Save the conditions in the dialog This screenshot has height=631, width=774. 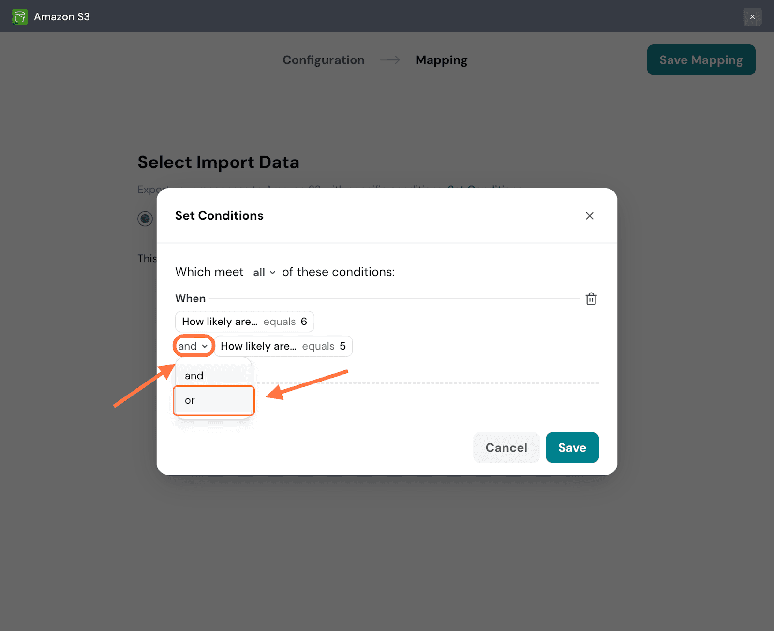[572, 448]
